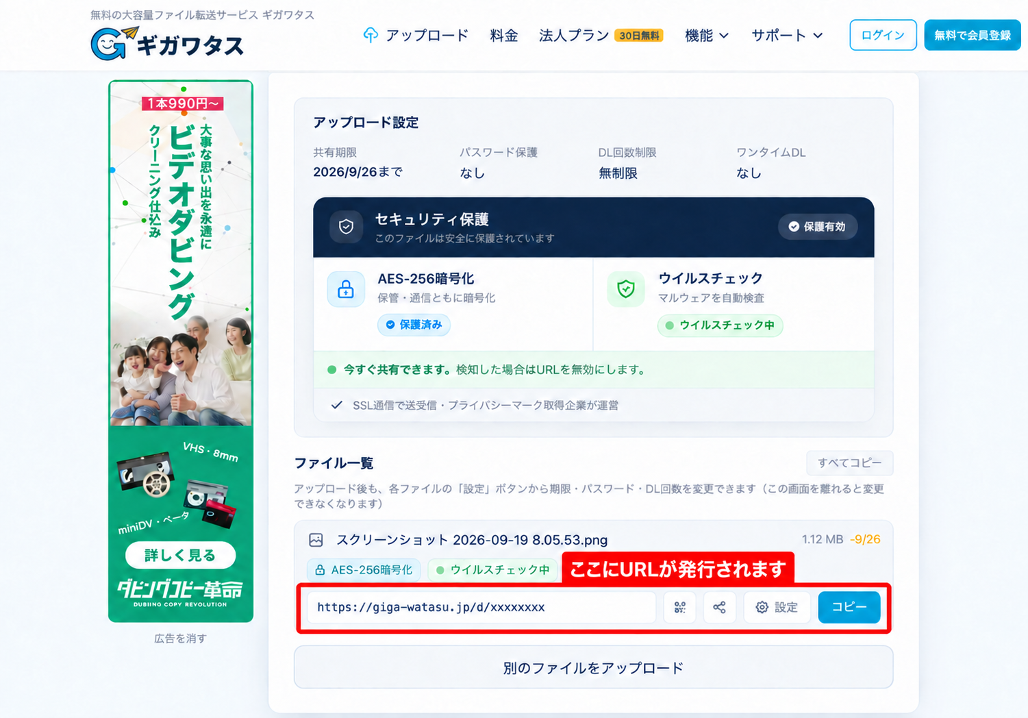Click the 30日無料 badge
Image resolution: width=1028 pixels, height=718 pixels.
point(640,36)
